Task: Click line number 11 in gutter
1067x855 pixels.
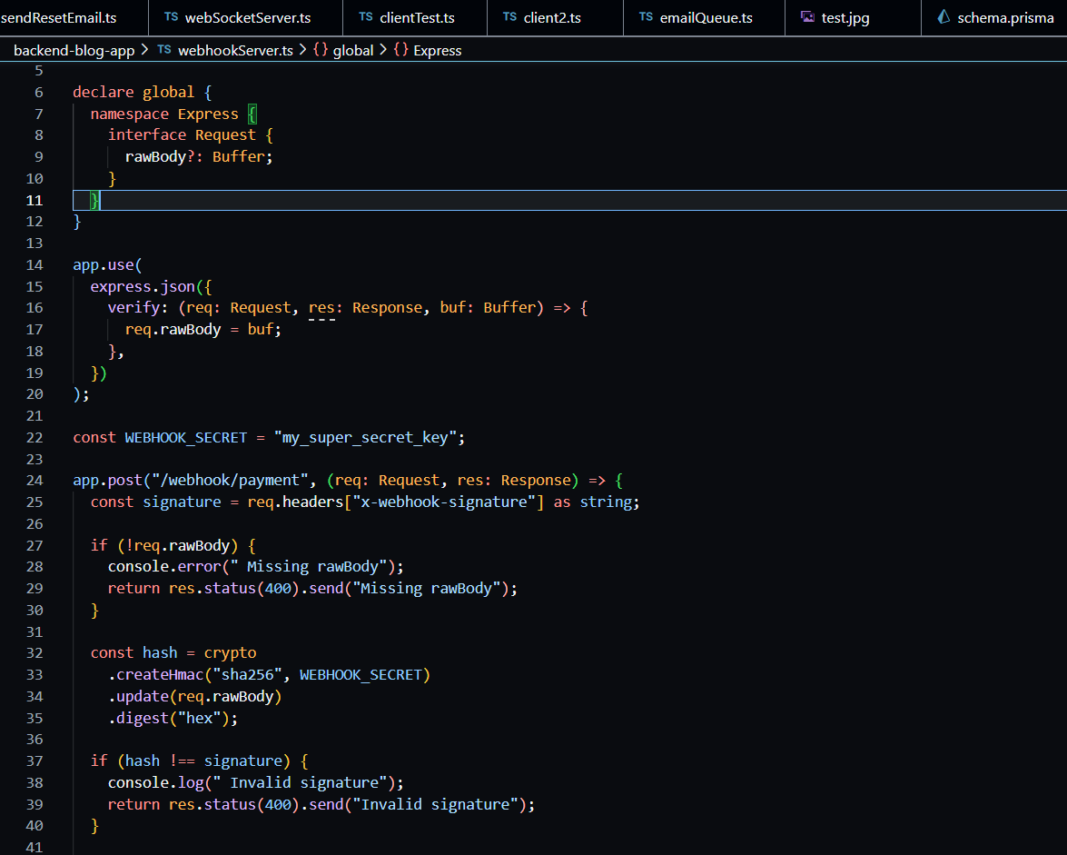Action: click(x=35, y=200)
